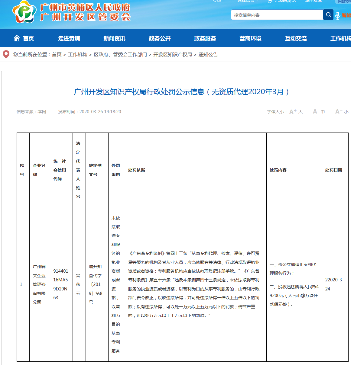Click the 序号 column header
351x365 pixels.
(x=23, y=170)
